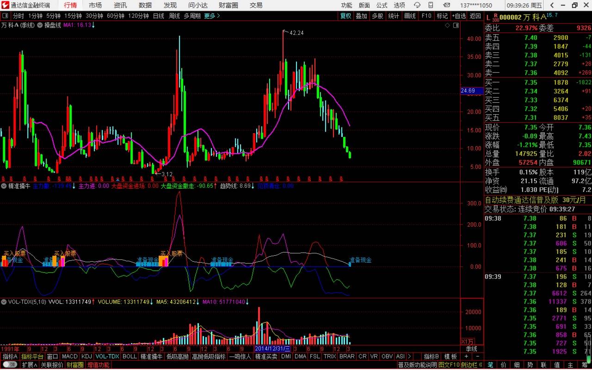
Task: Click the plus zoom-in button near 季线
Action: [x=466, y=357]
